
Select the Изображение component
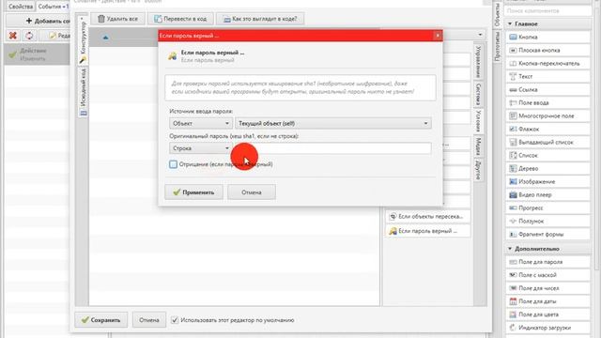point(547,181)
